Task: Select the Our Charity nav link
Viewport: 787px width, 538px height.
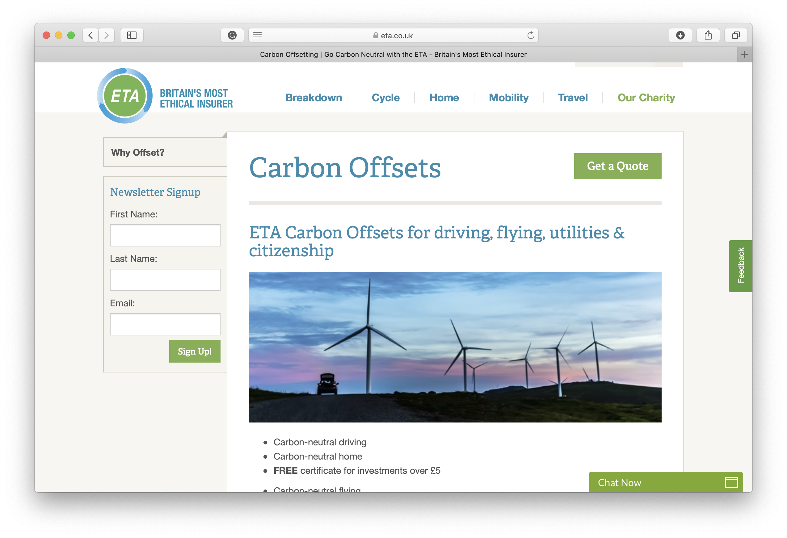Action: pos(646,98)
